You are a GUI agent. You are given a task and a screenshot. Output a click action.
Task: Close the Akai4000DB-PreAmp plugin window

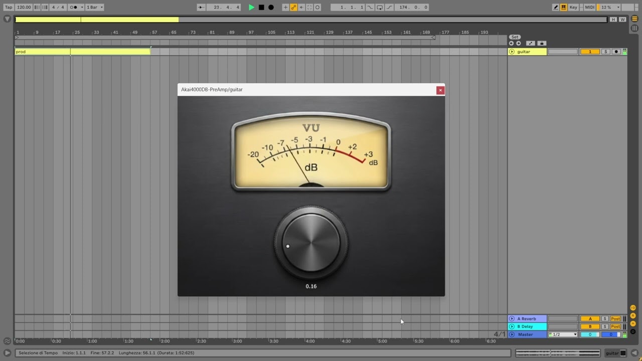[440, 90]
